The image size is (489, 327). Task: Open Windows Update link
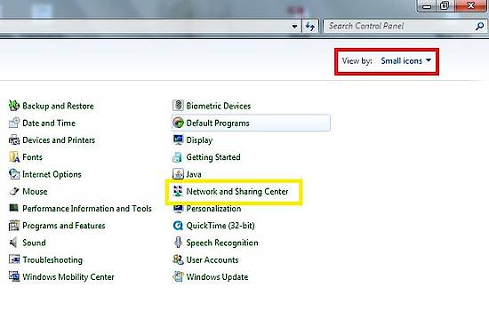point(217,277)
